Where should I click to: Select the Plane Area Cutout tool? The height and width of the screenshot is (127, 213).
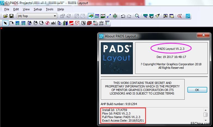(x=77, y=23)
